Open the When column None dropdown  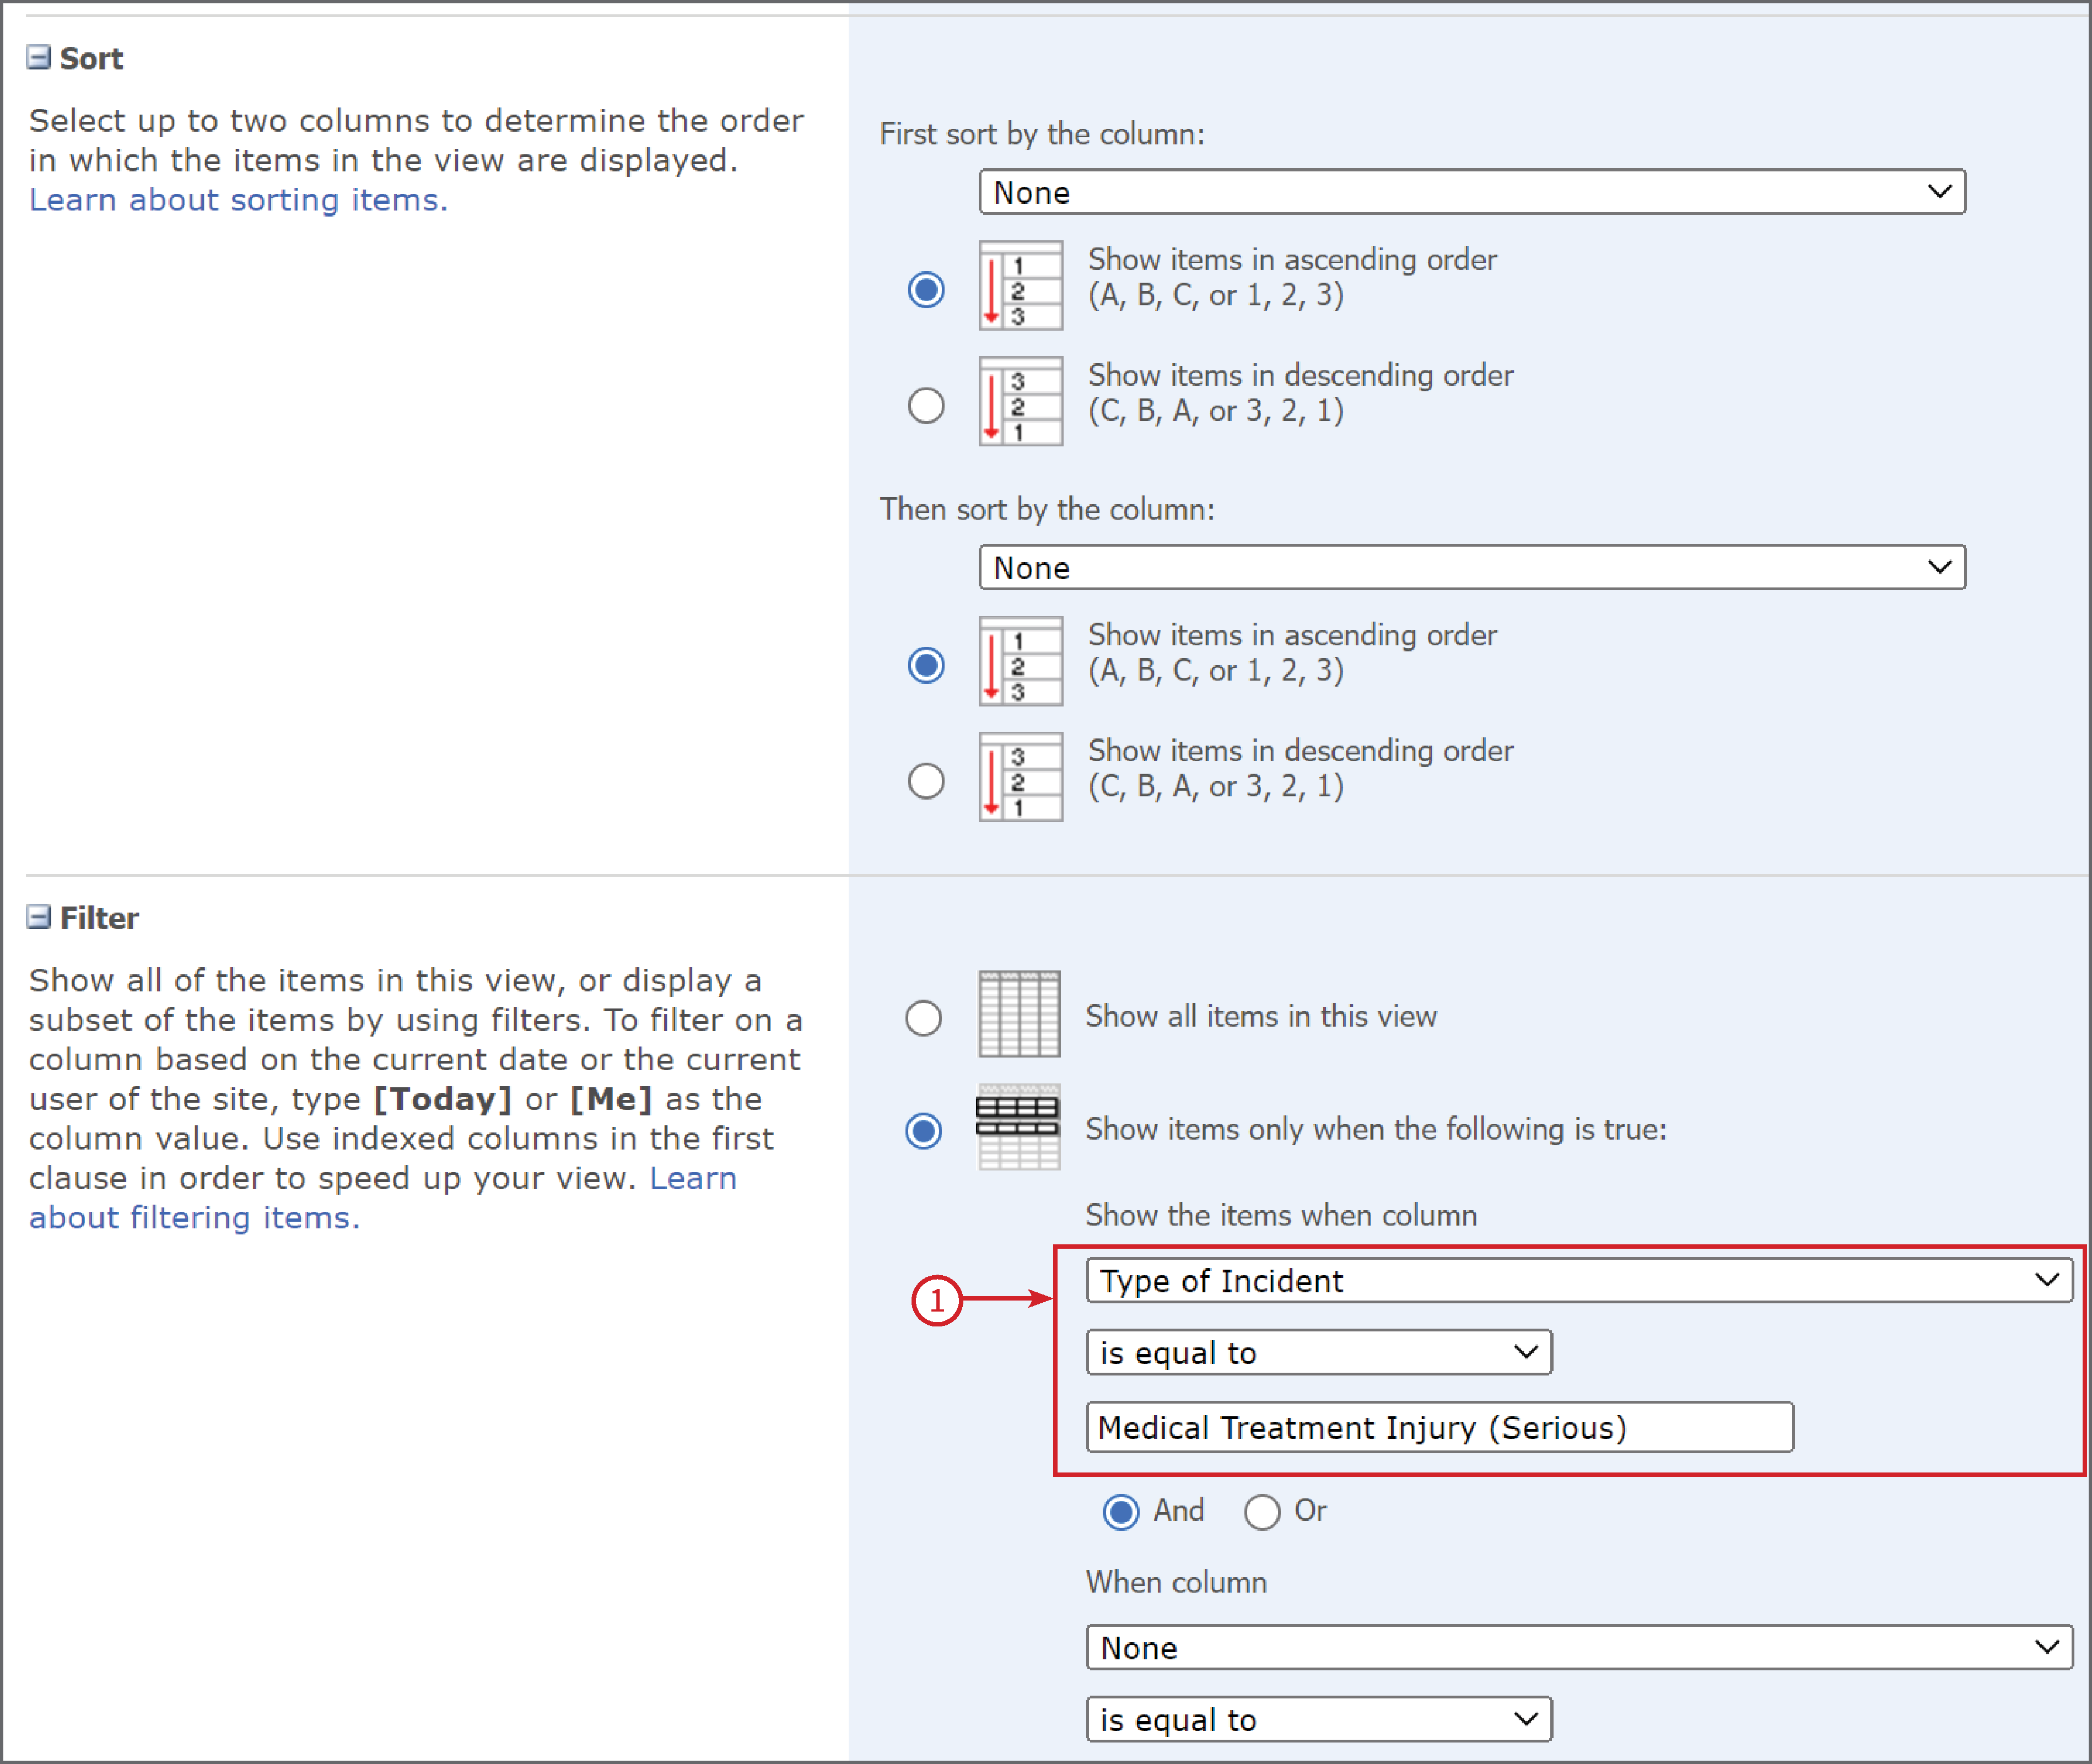click(1579, 1647)
